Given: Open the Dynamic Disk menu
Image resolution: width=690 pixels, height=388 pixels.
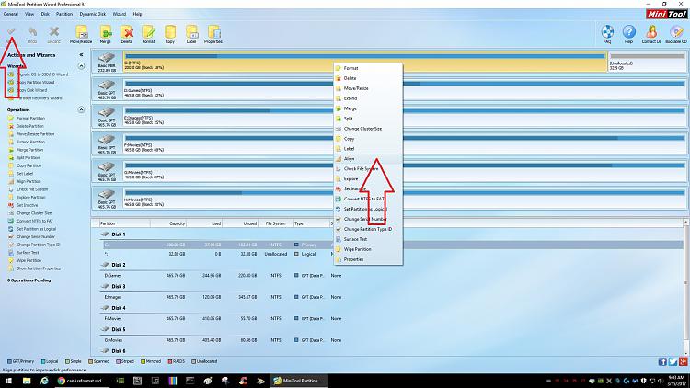Looking at the screenshot, I should tap(93, 14).
